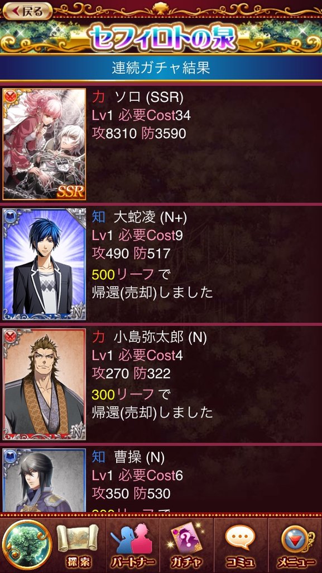This screenshot has height=573, width=322.
Task: Tap the red attribute icon on 小島弥太郎 card
Action: pos(10,335)
